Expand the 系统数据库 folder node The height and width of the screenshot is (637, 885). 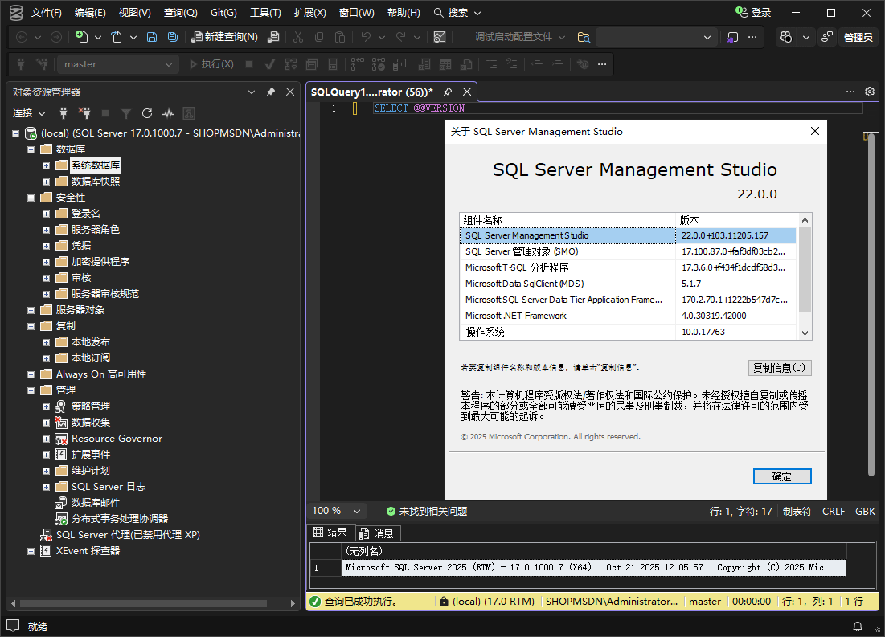click(x=47, y=165)
